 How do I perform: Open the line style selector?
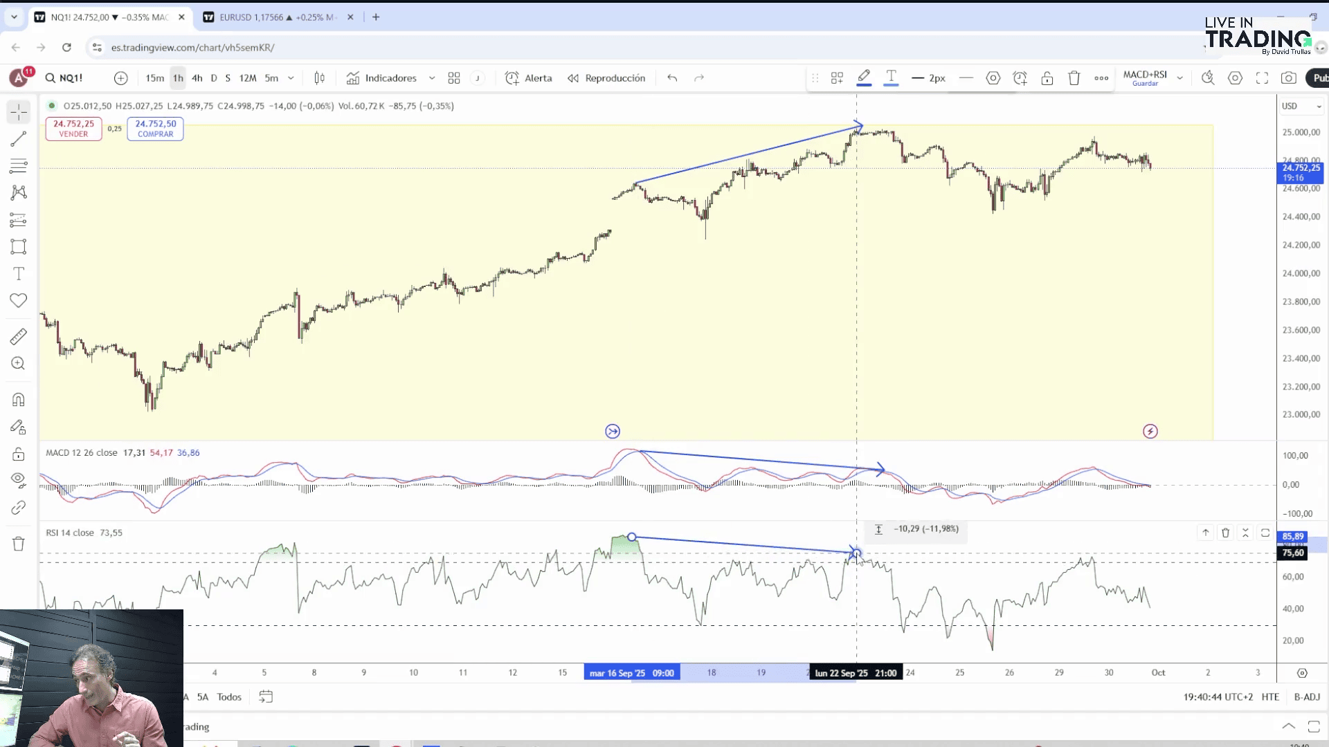pos(966,78)
